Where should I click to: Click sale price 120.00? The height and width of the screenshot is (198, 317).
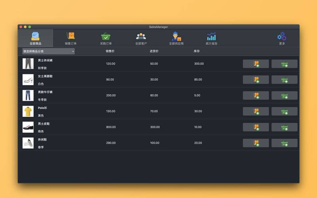(111, 64)
